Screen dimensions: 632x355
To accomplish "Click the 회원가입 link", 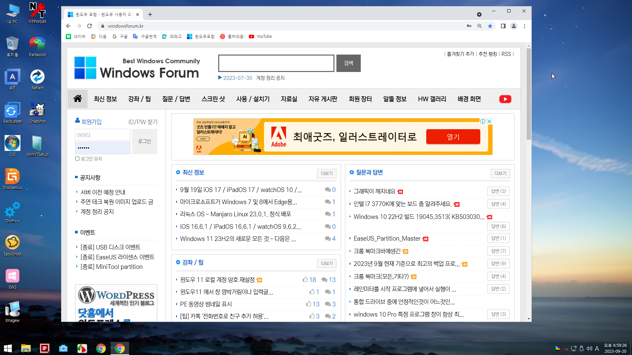I will pos(92,122).
